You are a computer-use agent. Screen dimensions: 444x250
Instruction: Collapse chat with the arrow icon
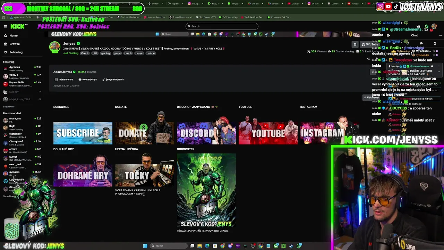(x=388, y=35)
